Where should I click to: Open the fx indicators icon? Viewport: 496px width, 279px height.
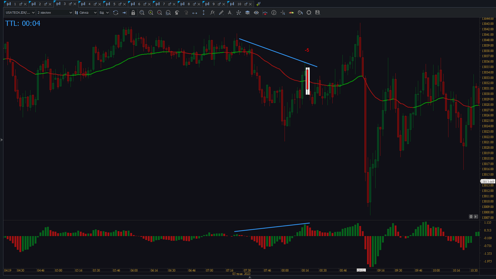point(212,13)
